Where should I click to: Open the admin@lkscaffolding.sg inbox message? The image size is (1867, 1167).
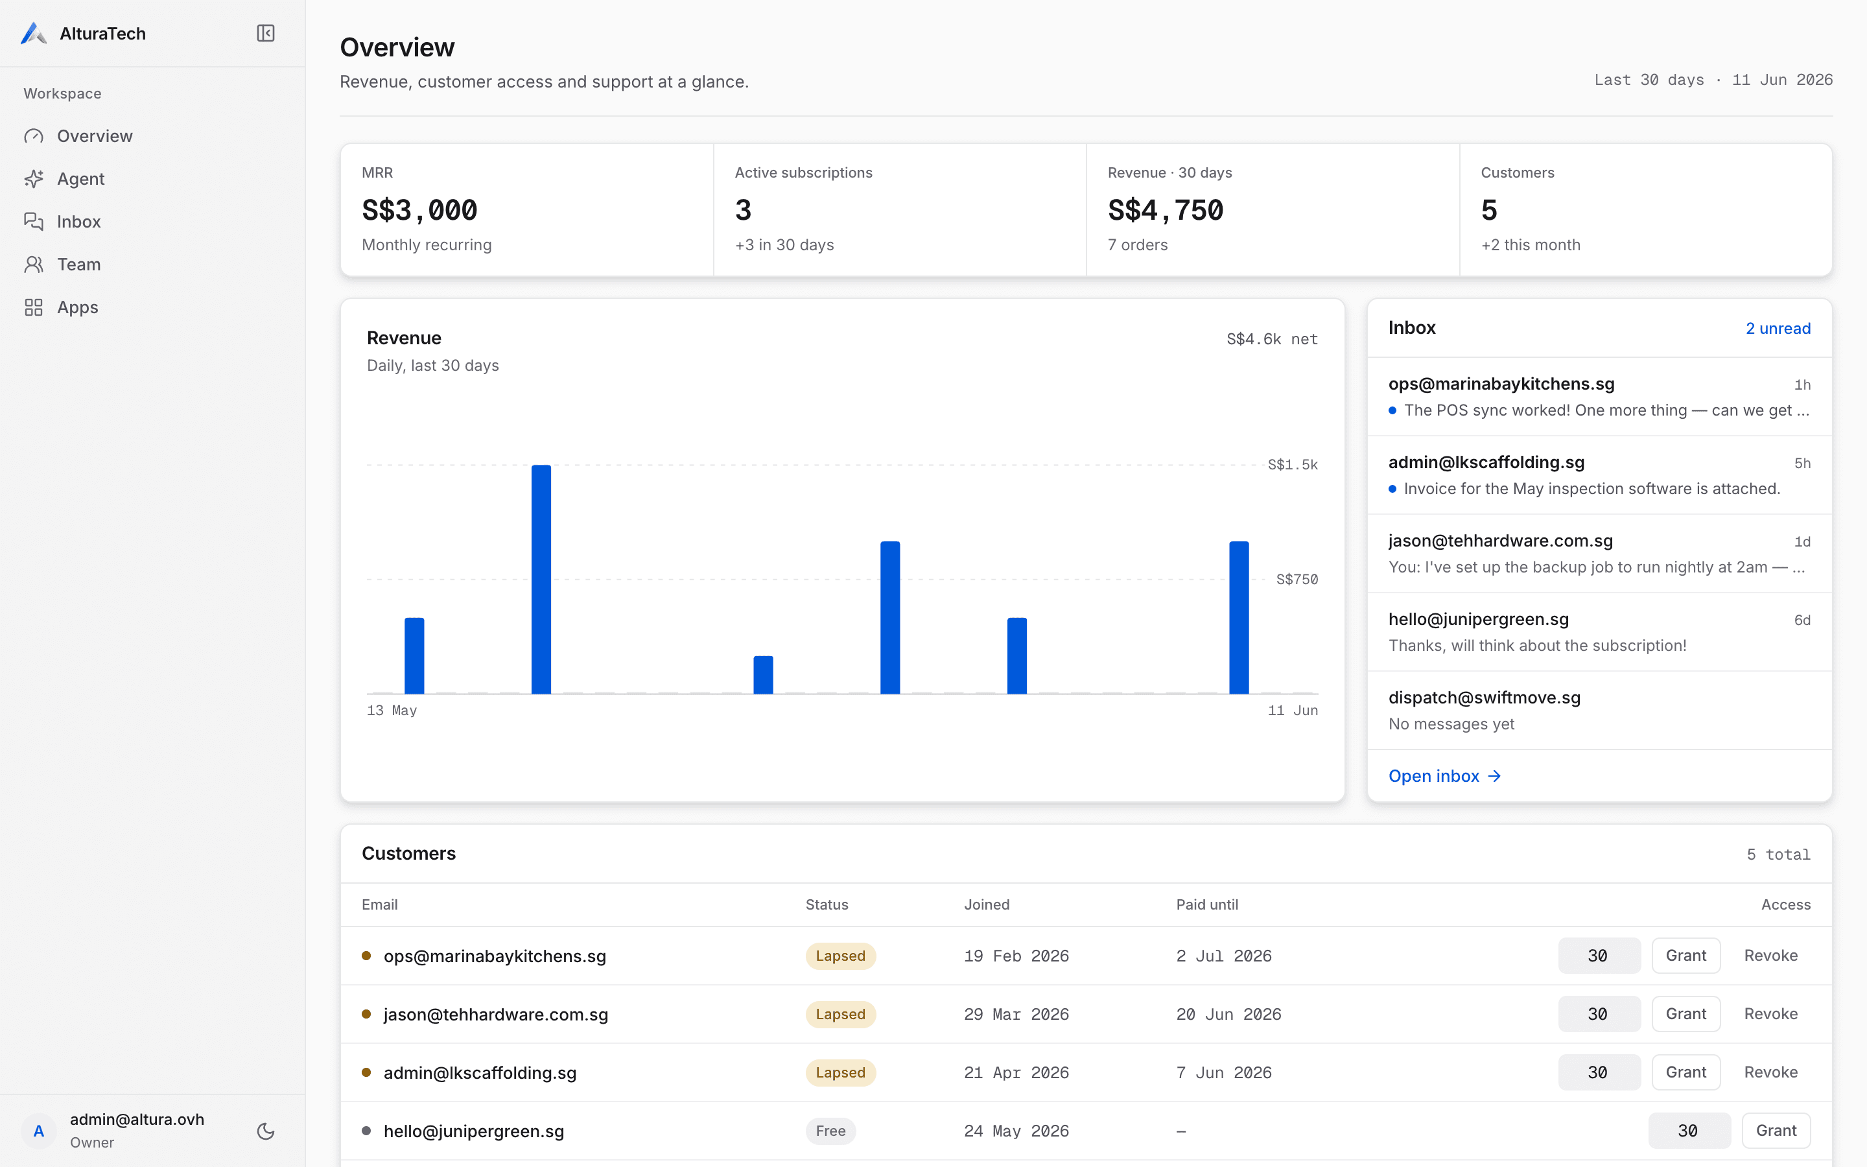click(1599, 475)
